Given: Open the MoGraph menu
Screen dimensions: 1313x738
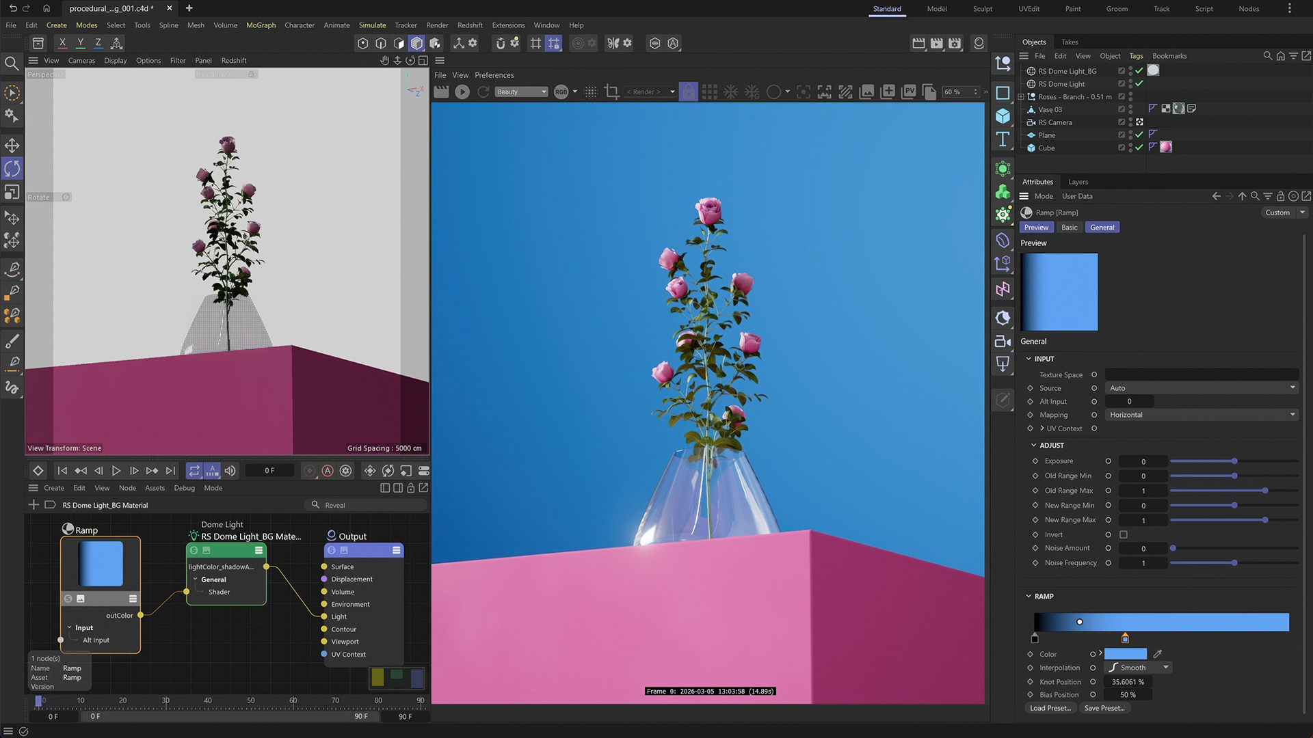Looking at the screenshot, I should (x=261, y=25).
